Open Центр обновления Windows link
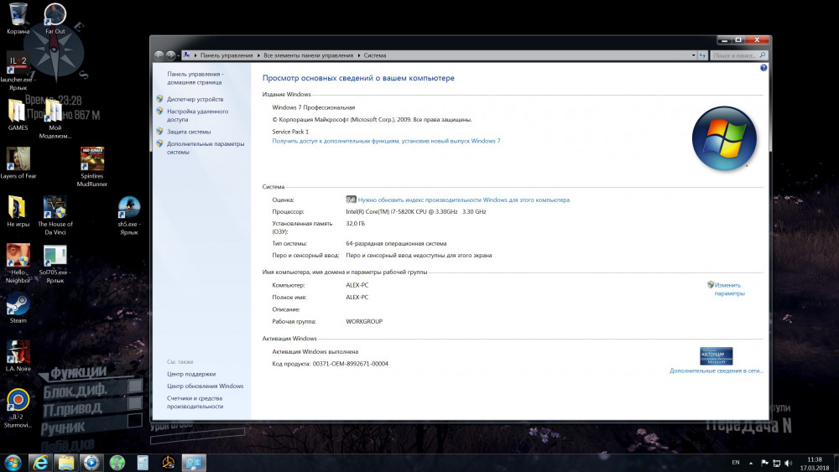 point(205,386)
